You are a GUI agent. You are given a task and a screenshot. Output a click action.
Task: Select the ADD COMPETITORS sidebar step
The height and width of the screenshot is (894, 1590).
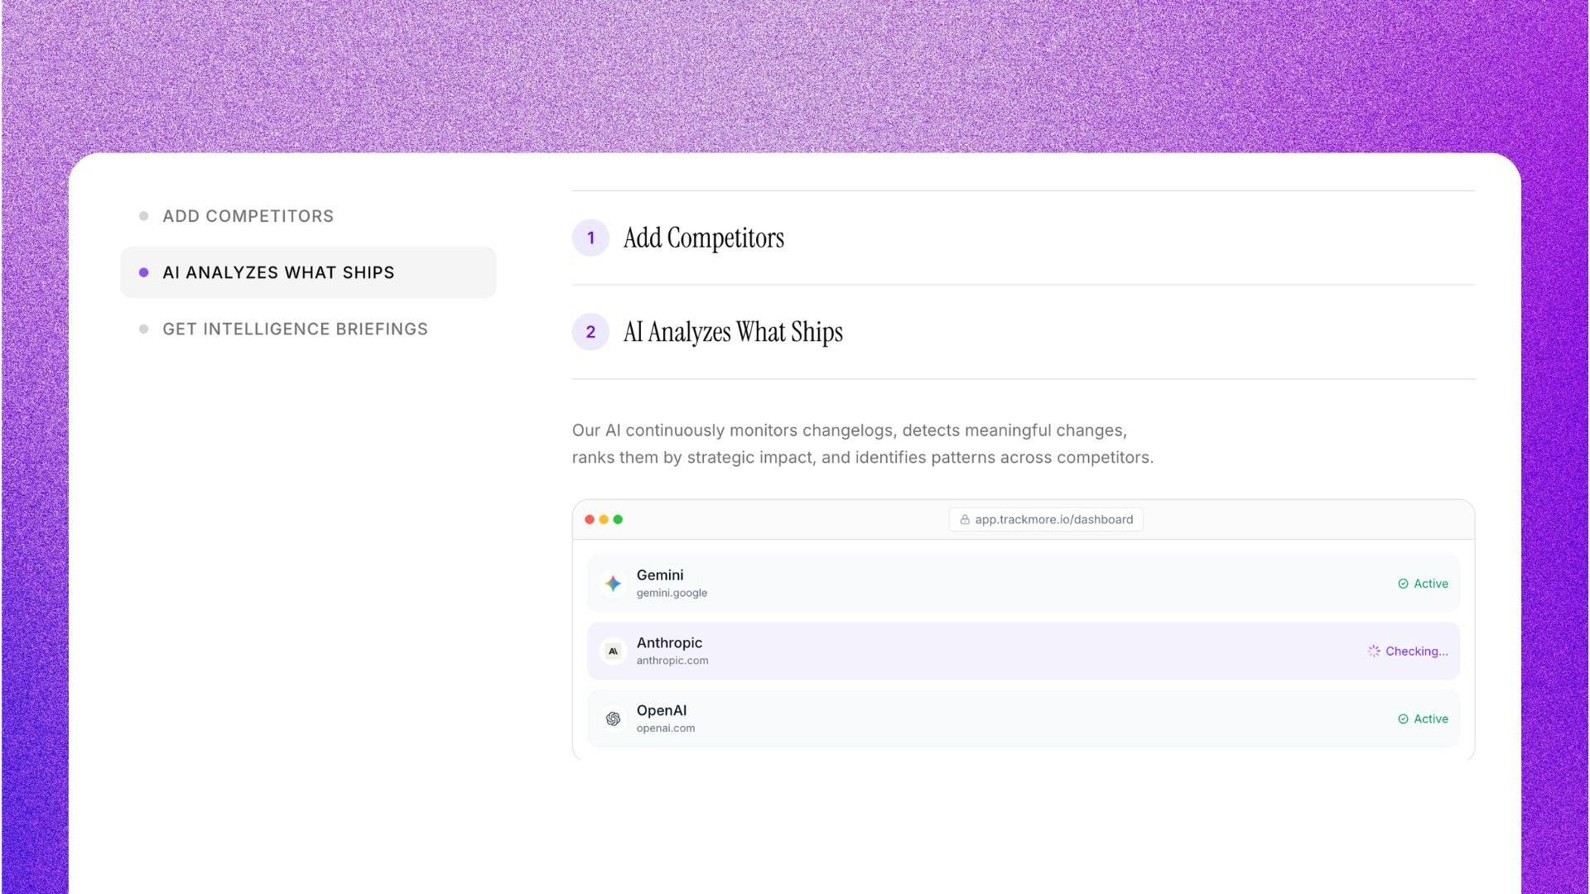click(x=248, y=216)
